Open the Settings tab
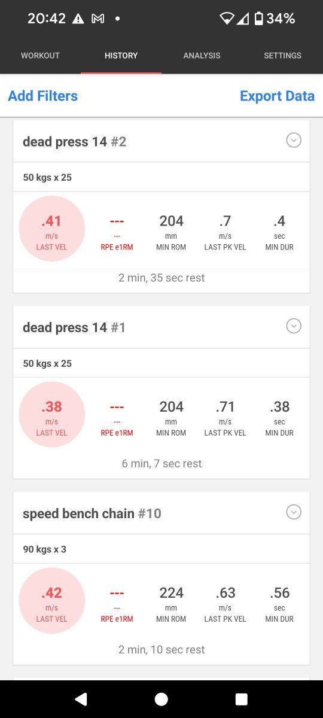This screenshot has width=323, height=718. [282, 56]
